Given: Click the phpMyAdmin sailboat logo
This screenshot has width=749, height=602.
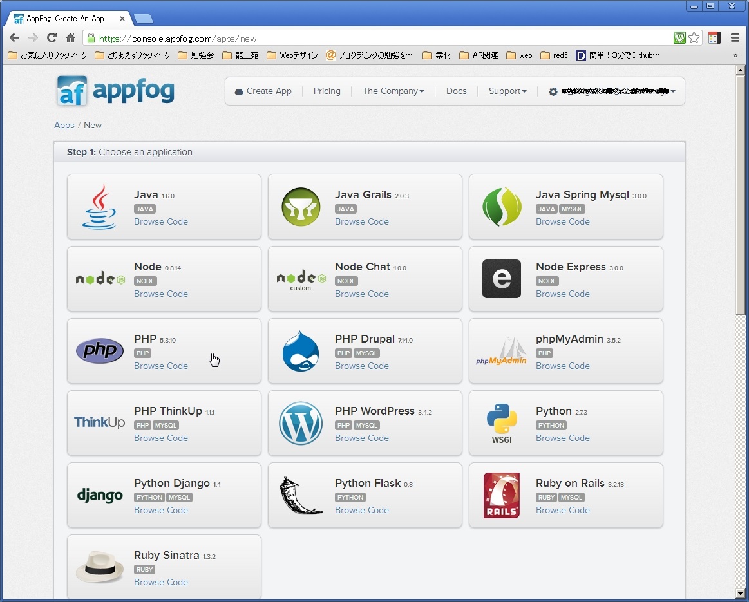Looking at the screenshot, I should [x=501, y=352].
